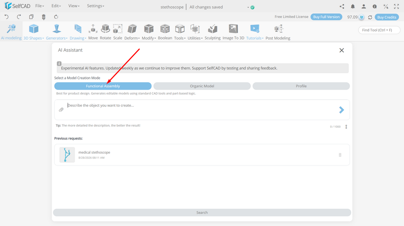404x226 pixels.
Task: Expand the Deform dropdown
Action: [132, 32]
